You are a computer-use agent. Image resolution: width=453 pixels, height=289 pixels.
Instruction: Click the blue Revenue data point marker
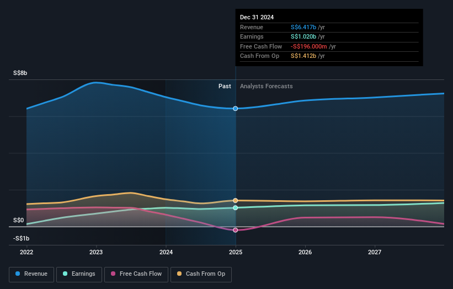click(236, 109)
